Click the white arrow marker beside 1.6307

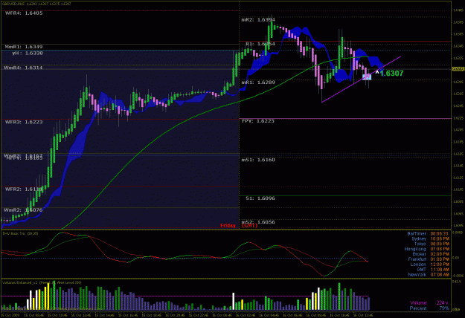point(377,71)
